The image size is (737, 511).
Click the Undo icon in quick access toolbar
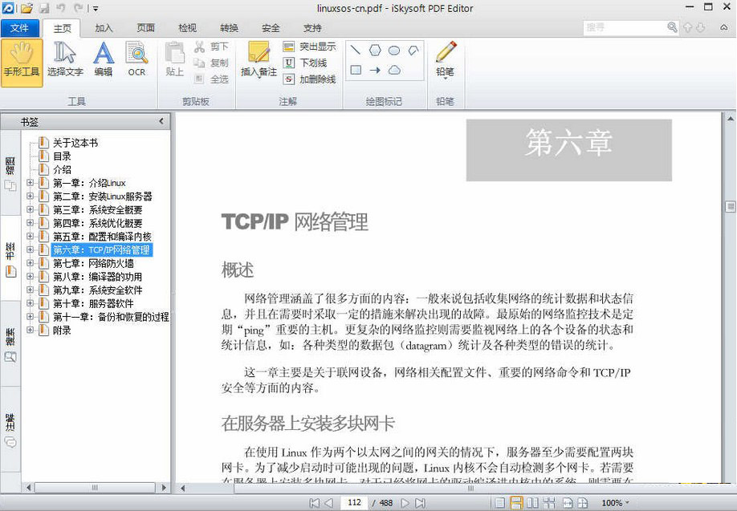point(61,8)
